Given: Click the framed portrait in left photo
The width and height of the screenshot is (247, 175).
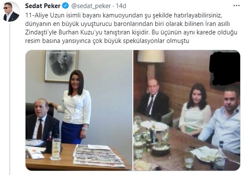Looking at the screenshot, I should click(x=62, y=66).
